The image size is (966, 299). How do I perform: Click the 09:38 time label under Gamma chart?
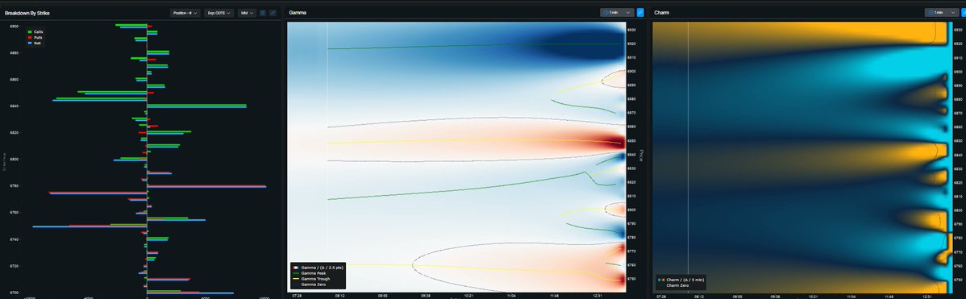tap(426, 296)
